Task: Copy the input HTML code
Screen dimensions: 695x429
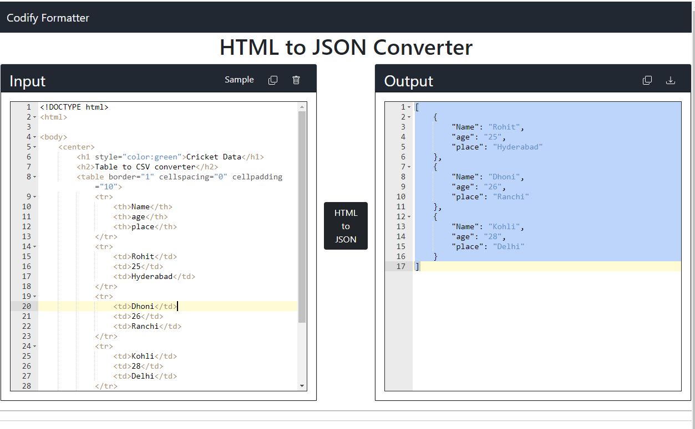Action: 273,80
